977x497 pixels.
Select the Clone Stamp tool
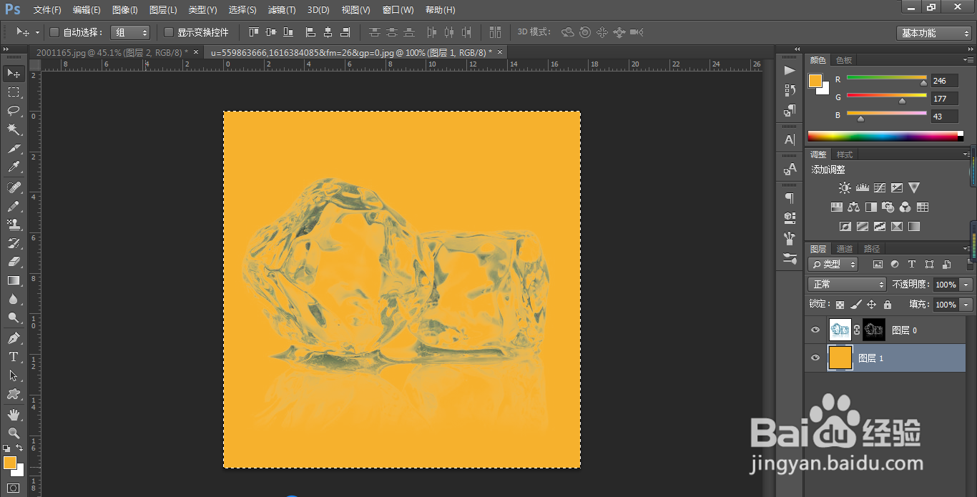coord(14,225)
